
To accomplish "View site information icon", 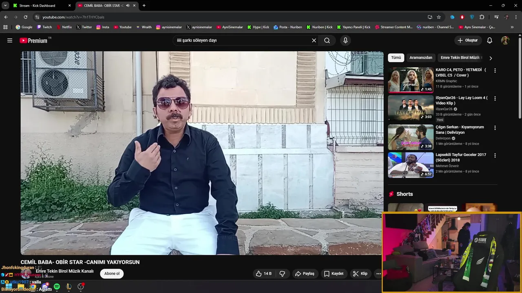I will point(37,17).
